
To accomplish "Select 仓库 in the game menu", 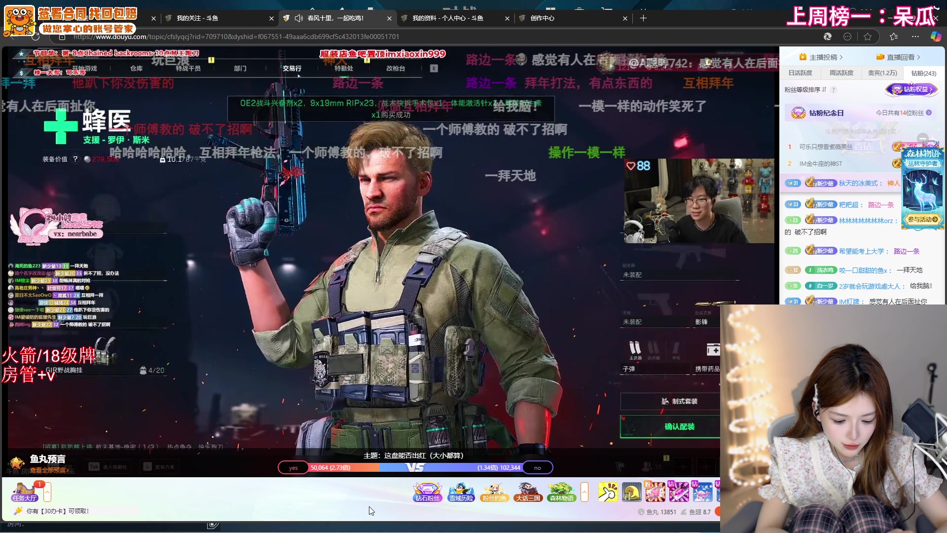I will tap(137, 69).
